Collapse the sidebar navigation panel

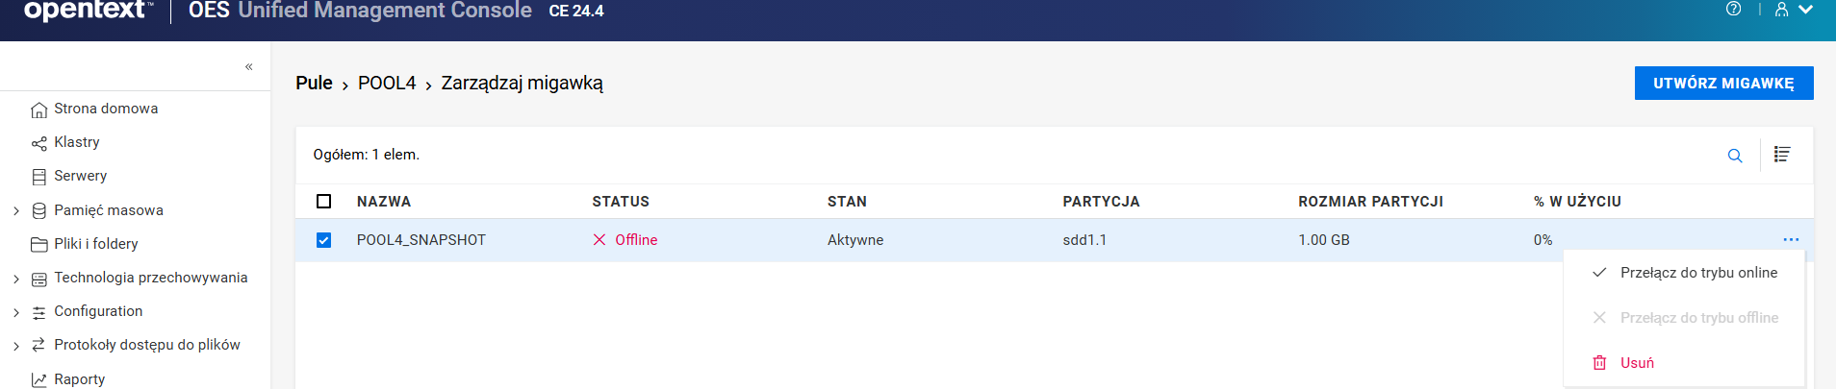point(248,67)
